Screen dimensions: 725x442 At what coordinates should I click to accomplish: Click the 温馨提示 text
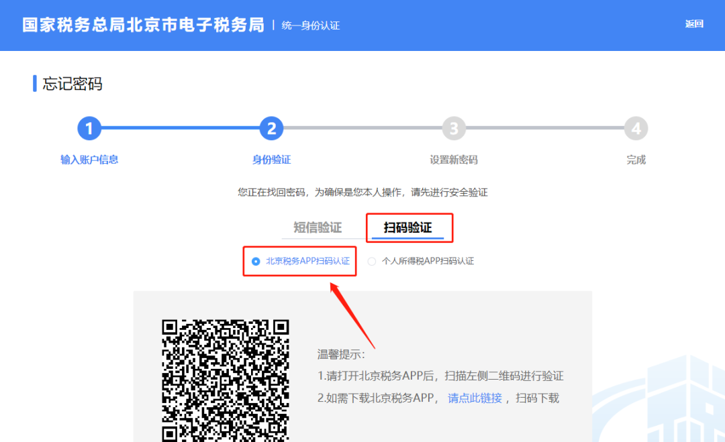pos(341,354)
